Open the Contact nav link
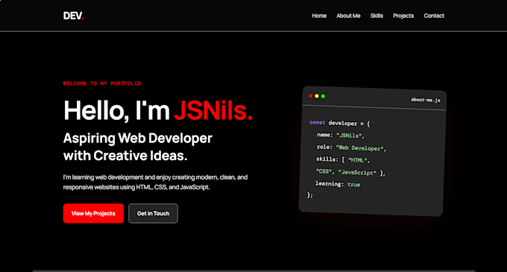This screenshot has width=507, height=272. 434,16
